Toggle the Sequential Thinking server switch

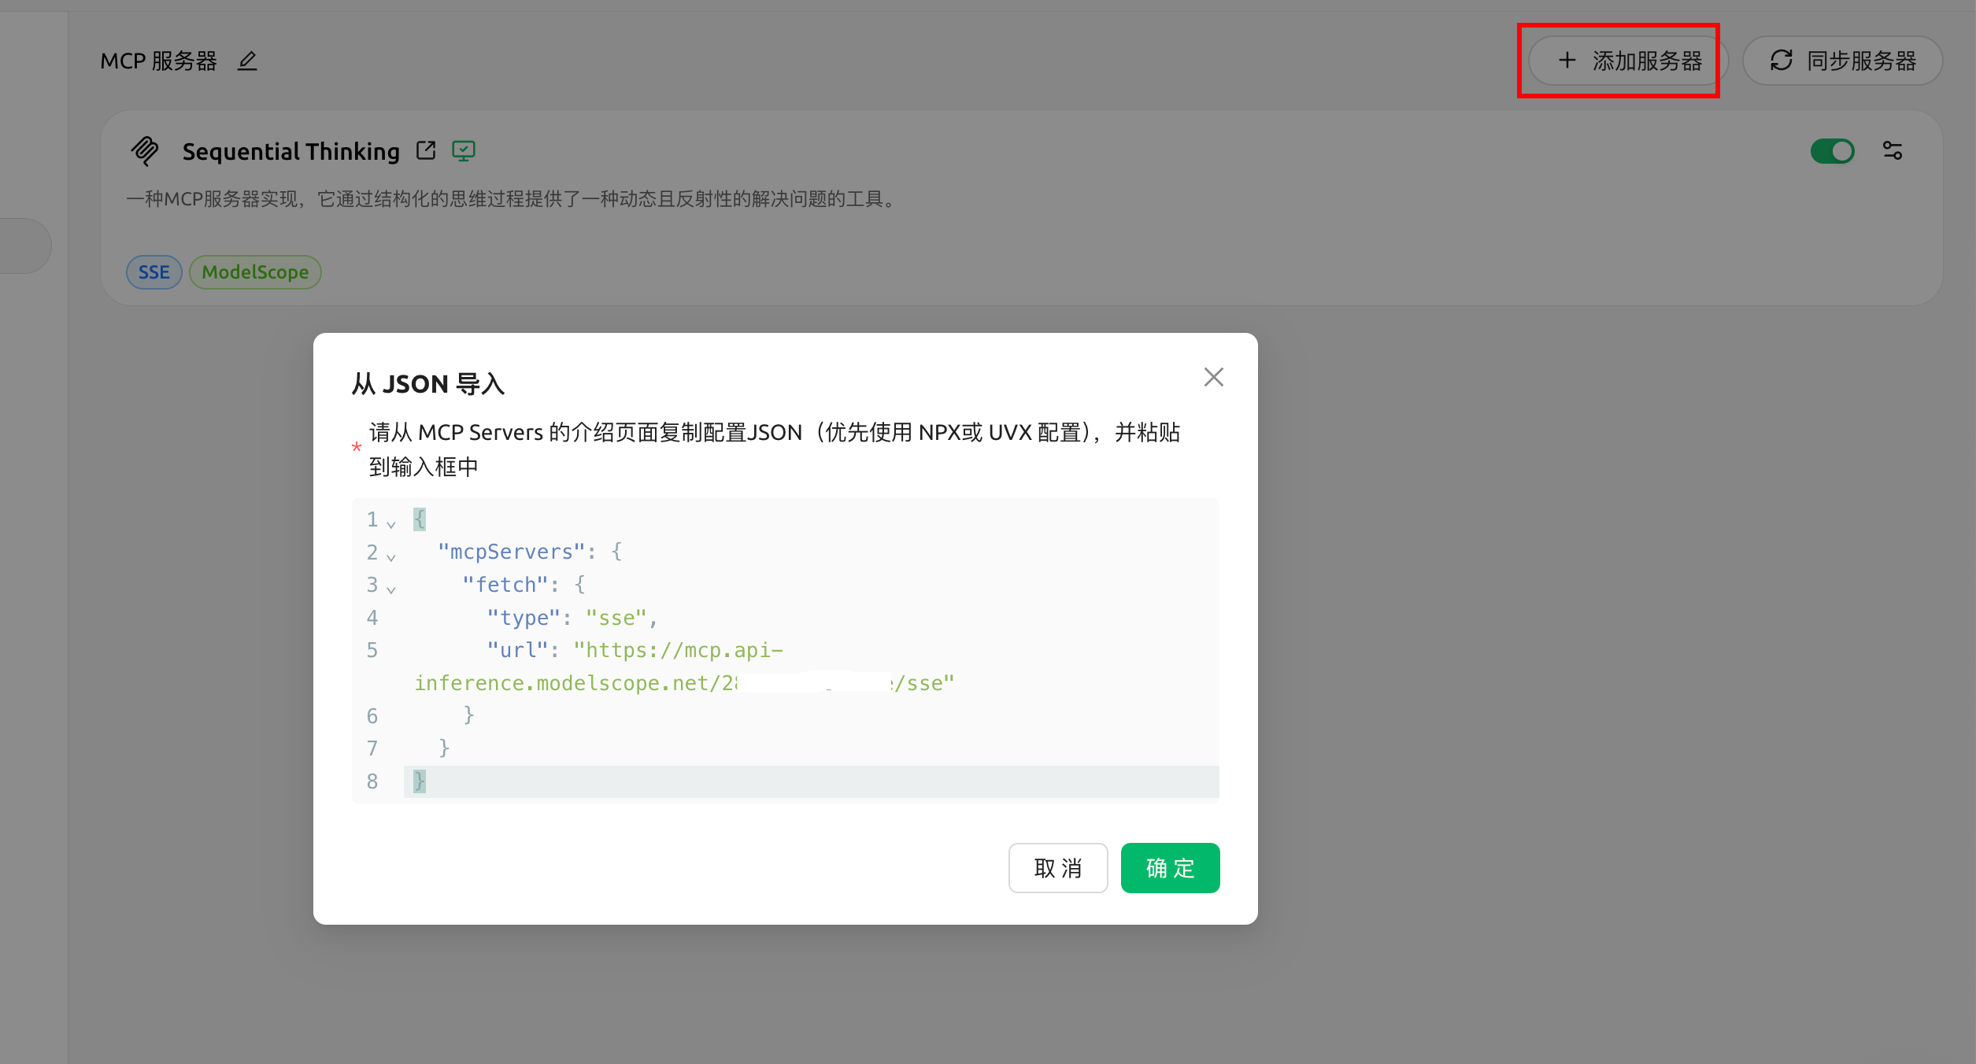pos(1832,151)
